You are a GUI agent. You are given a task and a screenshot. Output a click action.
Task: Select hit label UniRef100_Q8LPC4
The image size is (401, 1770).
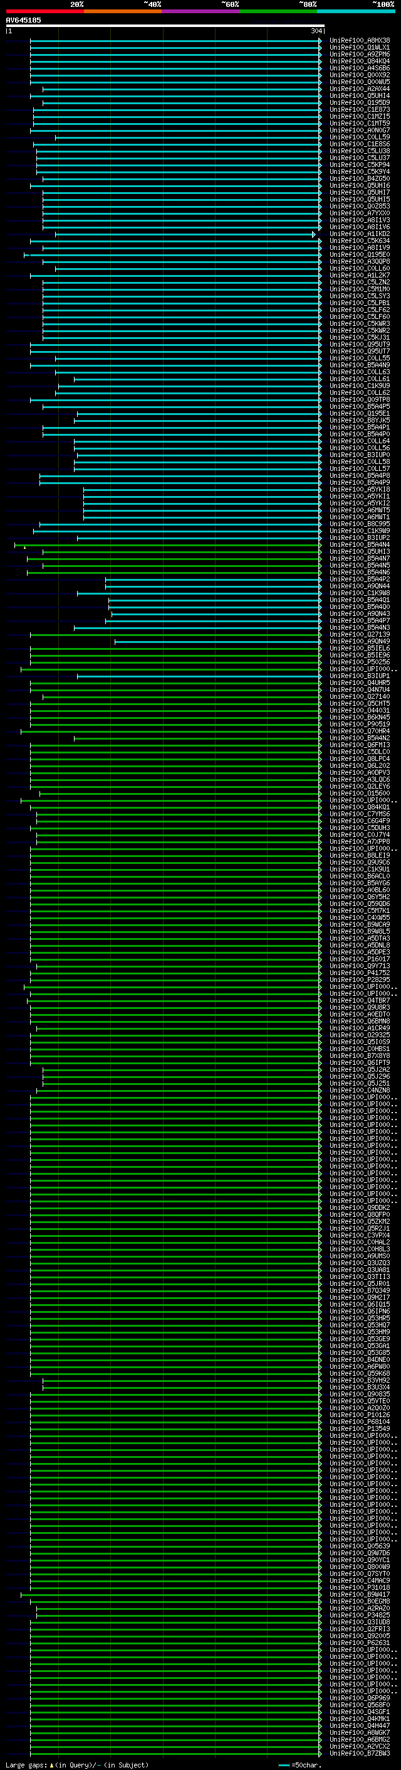[360, 759]
